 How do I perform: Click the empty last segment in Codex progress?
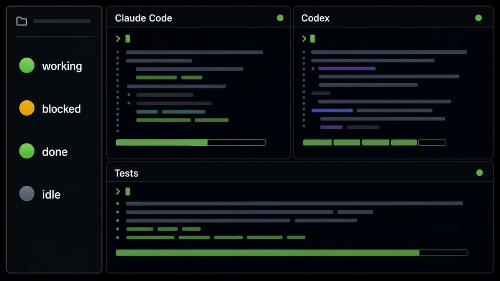point(432,142)
